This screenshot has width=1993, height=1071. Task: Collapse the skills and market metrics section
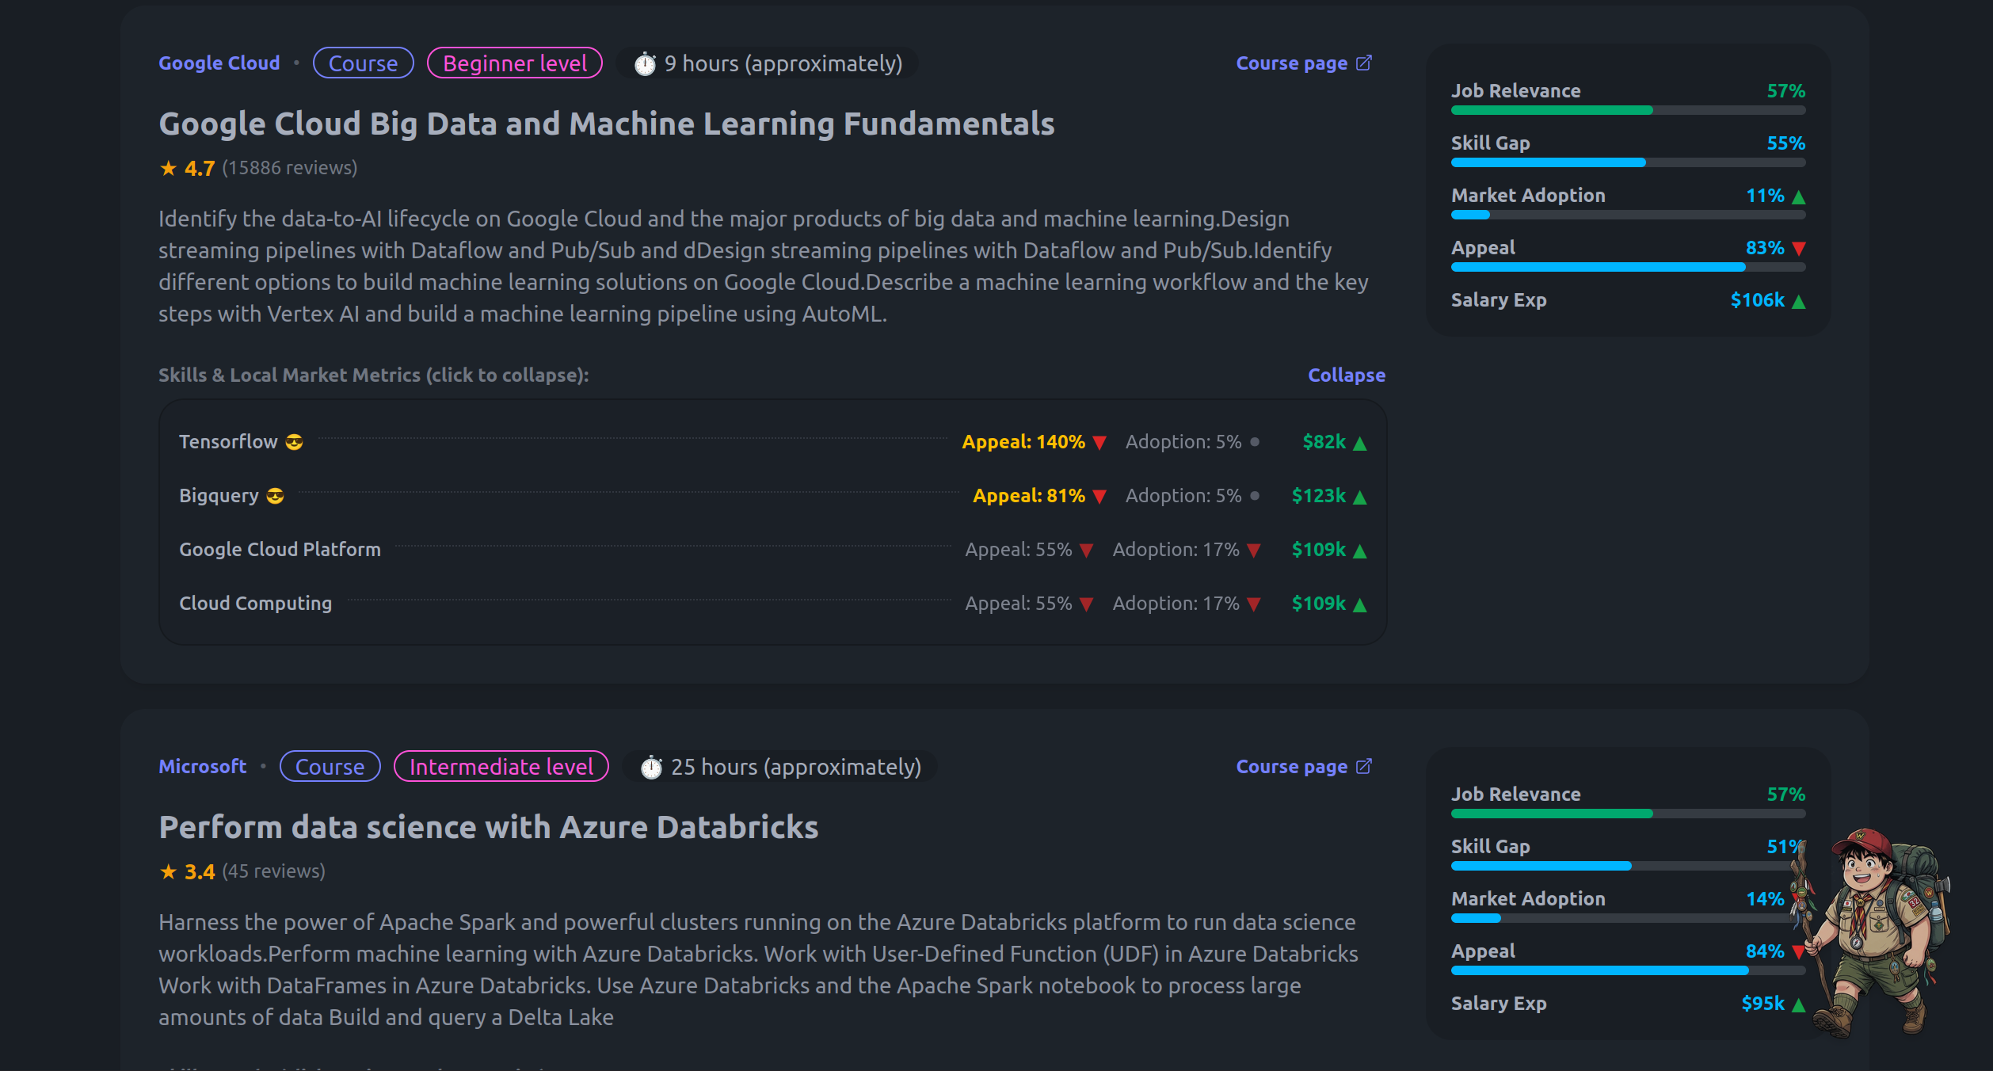click(x=1346, y=375)
